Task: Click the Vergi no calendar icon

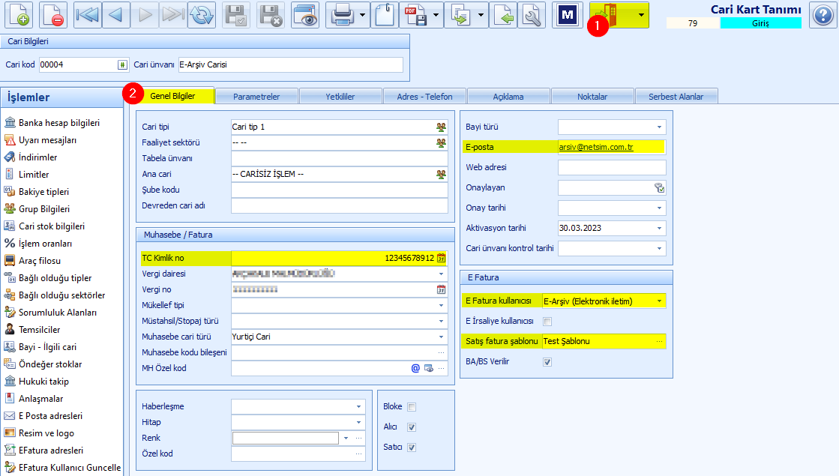Action: click(x=441, y=289)
